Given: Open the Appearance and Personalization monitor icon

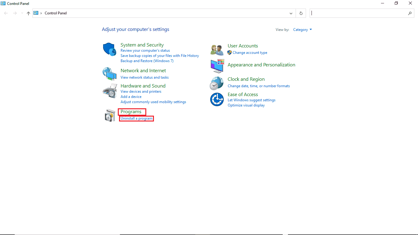Looking at the screenshot, I should pyautogui.click(x=217, y=66).
